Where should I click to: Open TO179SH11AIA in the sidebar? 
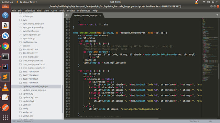coord(30,49)
